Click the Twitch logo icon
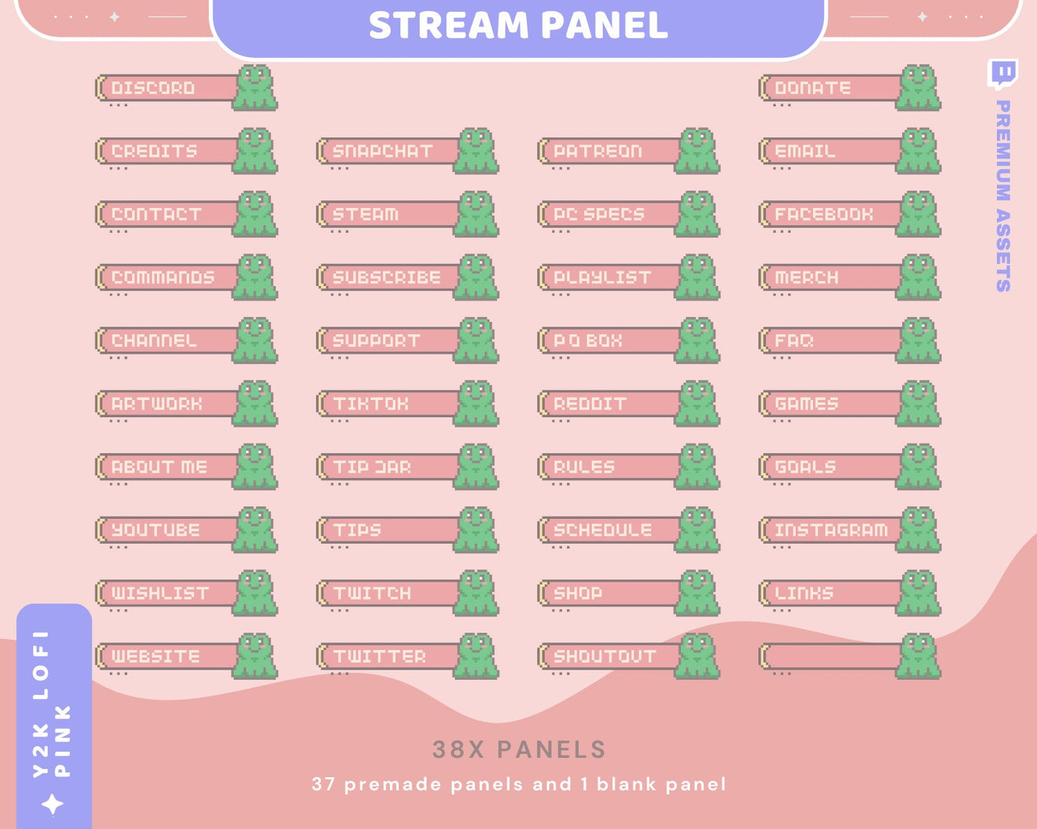This screenshot has height=829, width=1037. click(1003, 74)
